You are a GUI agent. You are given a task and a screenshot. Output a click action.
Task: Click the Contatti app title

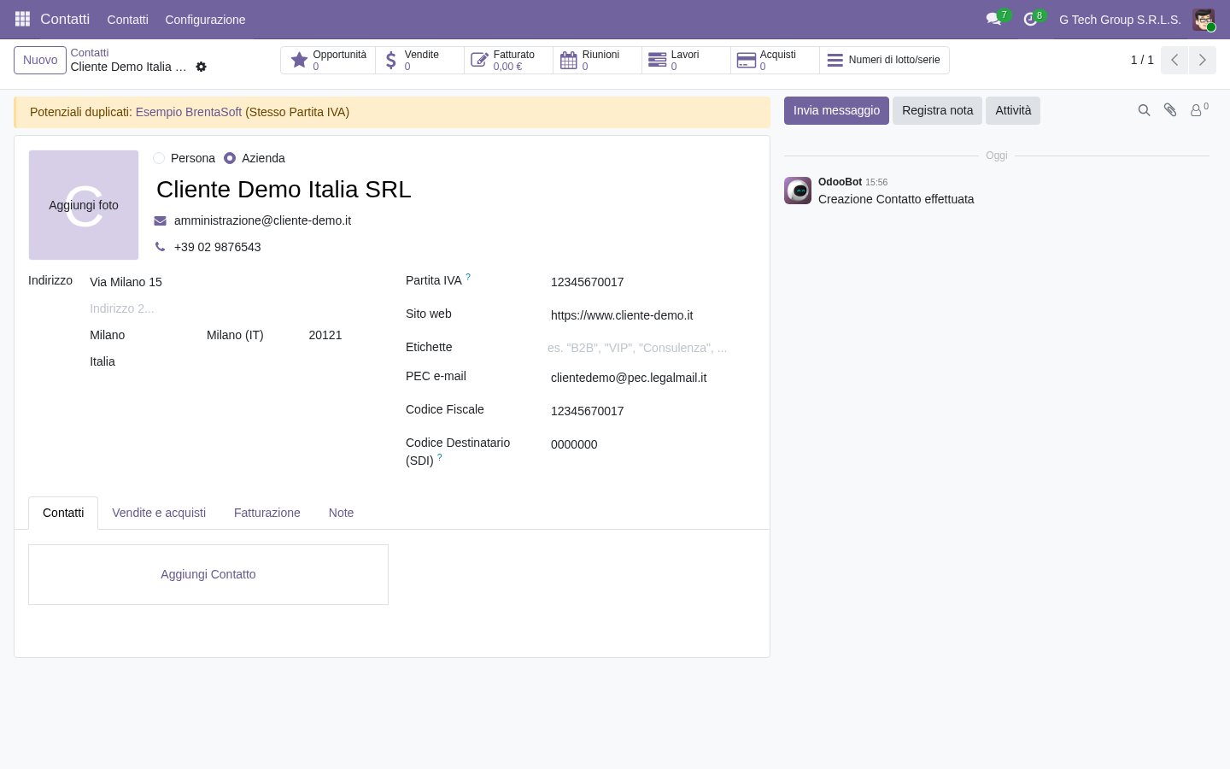click(65, 19)
